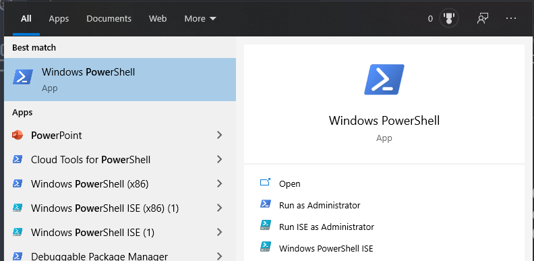The image size is (534, 261).
Task: Click the rewards trophy icon
Action: click(448, 18)
